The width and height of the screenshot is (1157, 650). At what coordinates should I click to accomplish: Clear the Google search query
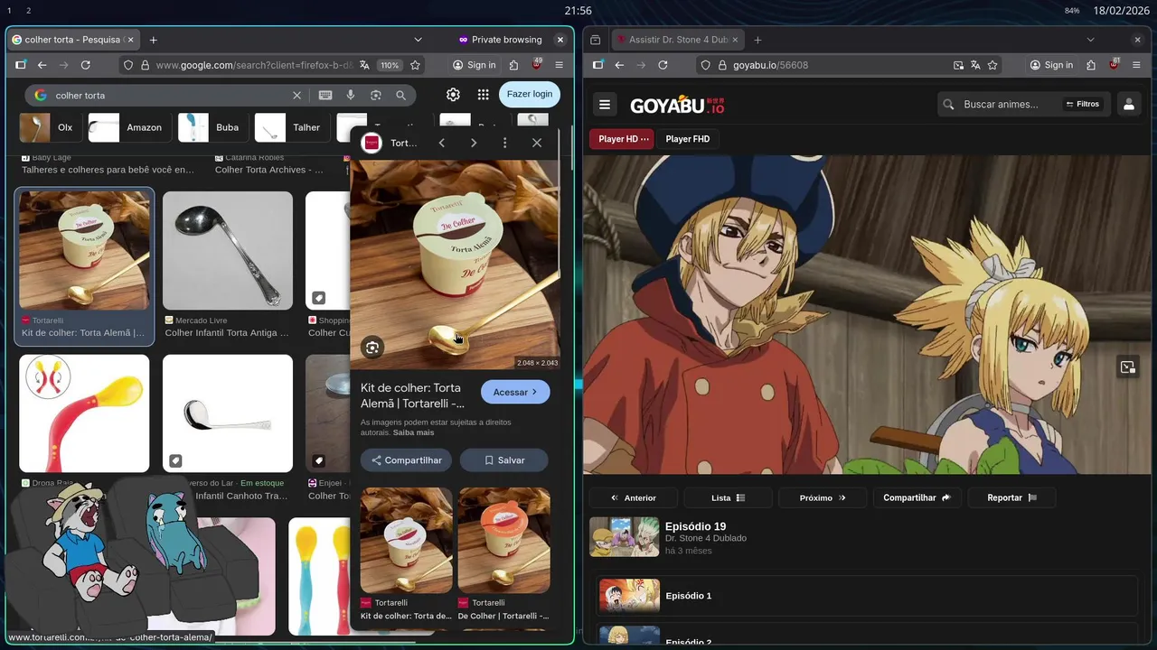296,95
